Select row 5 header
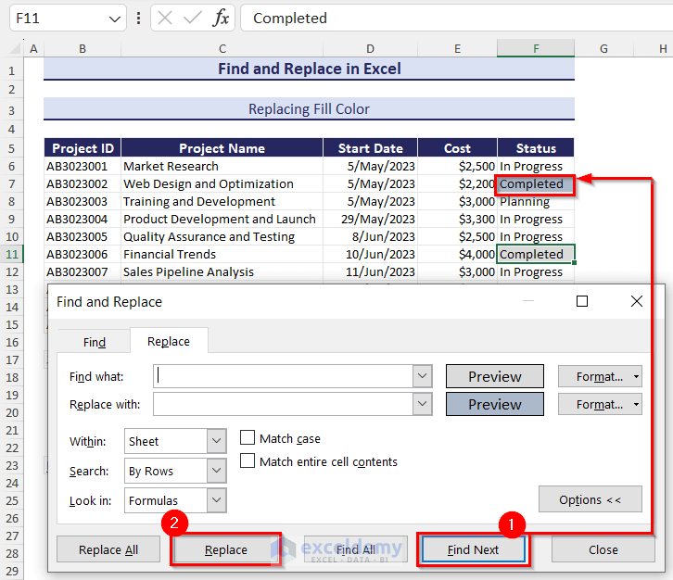673x580 pixels. pos(12,148)
